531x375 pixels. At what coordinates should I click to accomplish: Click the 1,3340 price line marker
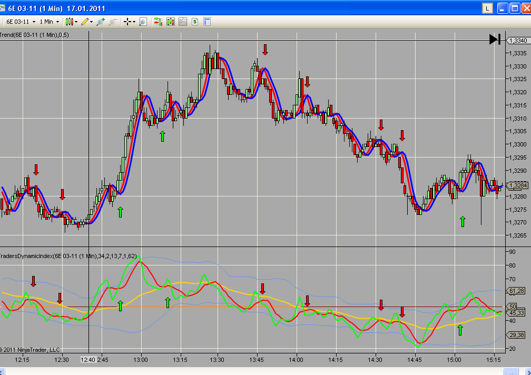pos(517,41)
